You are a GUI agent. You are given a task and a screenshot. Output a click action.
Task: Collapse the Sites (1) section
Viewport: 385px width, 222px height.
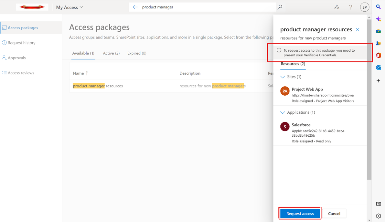tap(283, 77)
